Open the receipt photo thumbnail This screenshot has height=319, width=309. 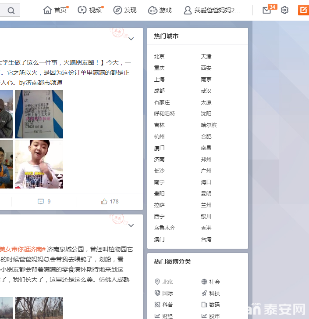(39, 114)
